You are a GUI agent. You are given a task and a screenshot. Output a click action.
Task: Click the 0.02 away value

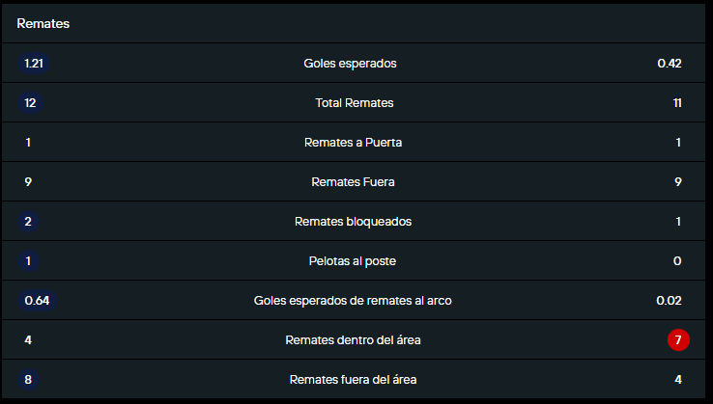pyautogui.click(x=670, y=301)
